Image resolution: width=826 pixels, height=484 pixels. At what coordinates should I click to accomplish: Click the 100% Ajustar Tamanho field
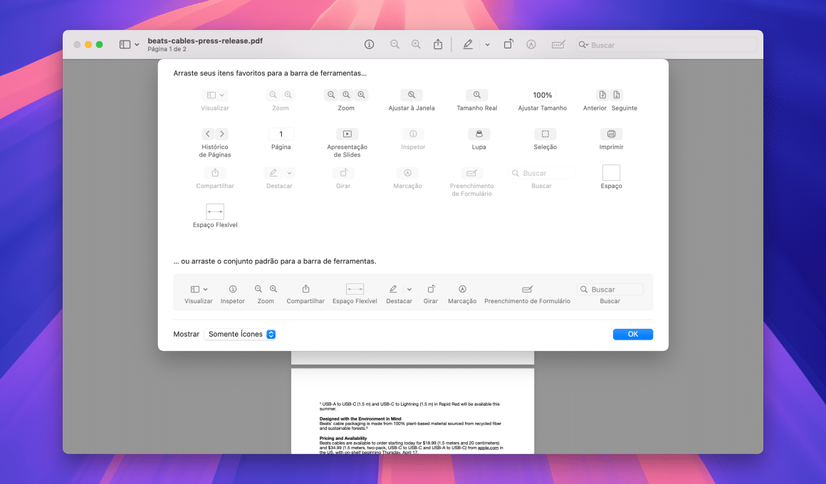542,95
